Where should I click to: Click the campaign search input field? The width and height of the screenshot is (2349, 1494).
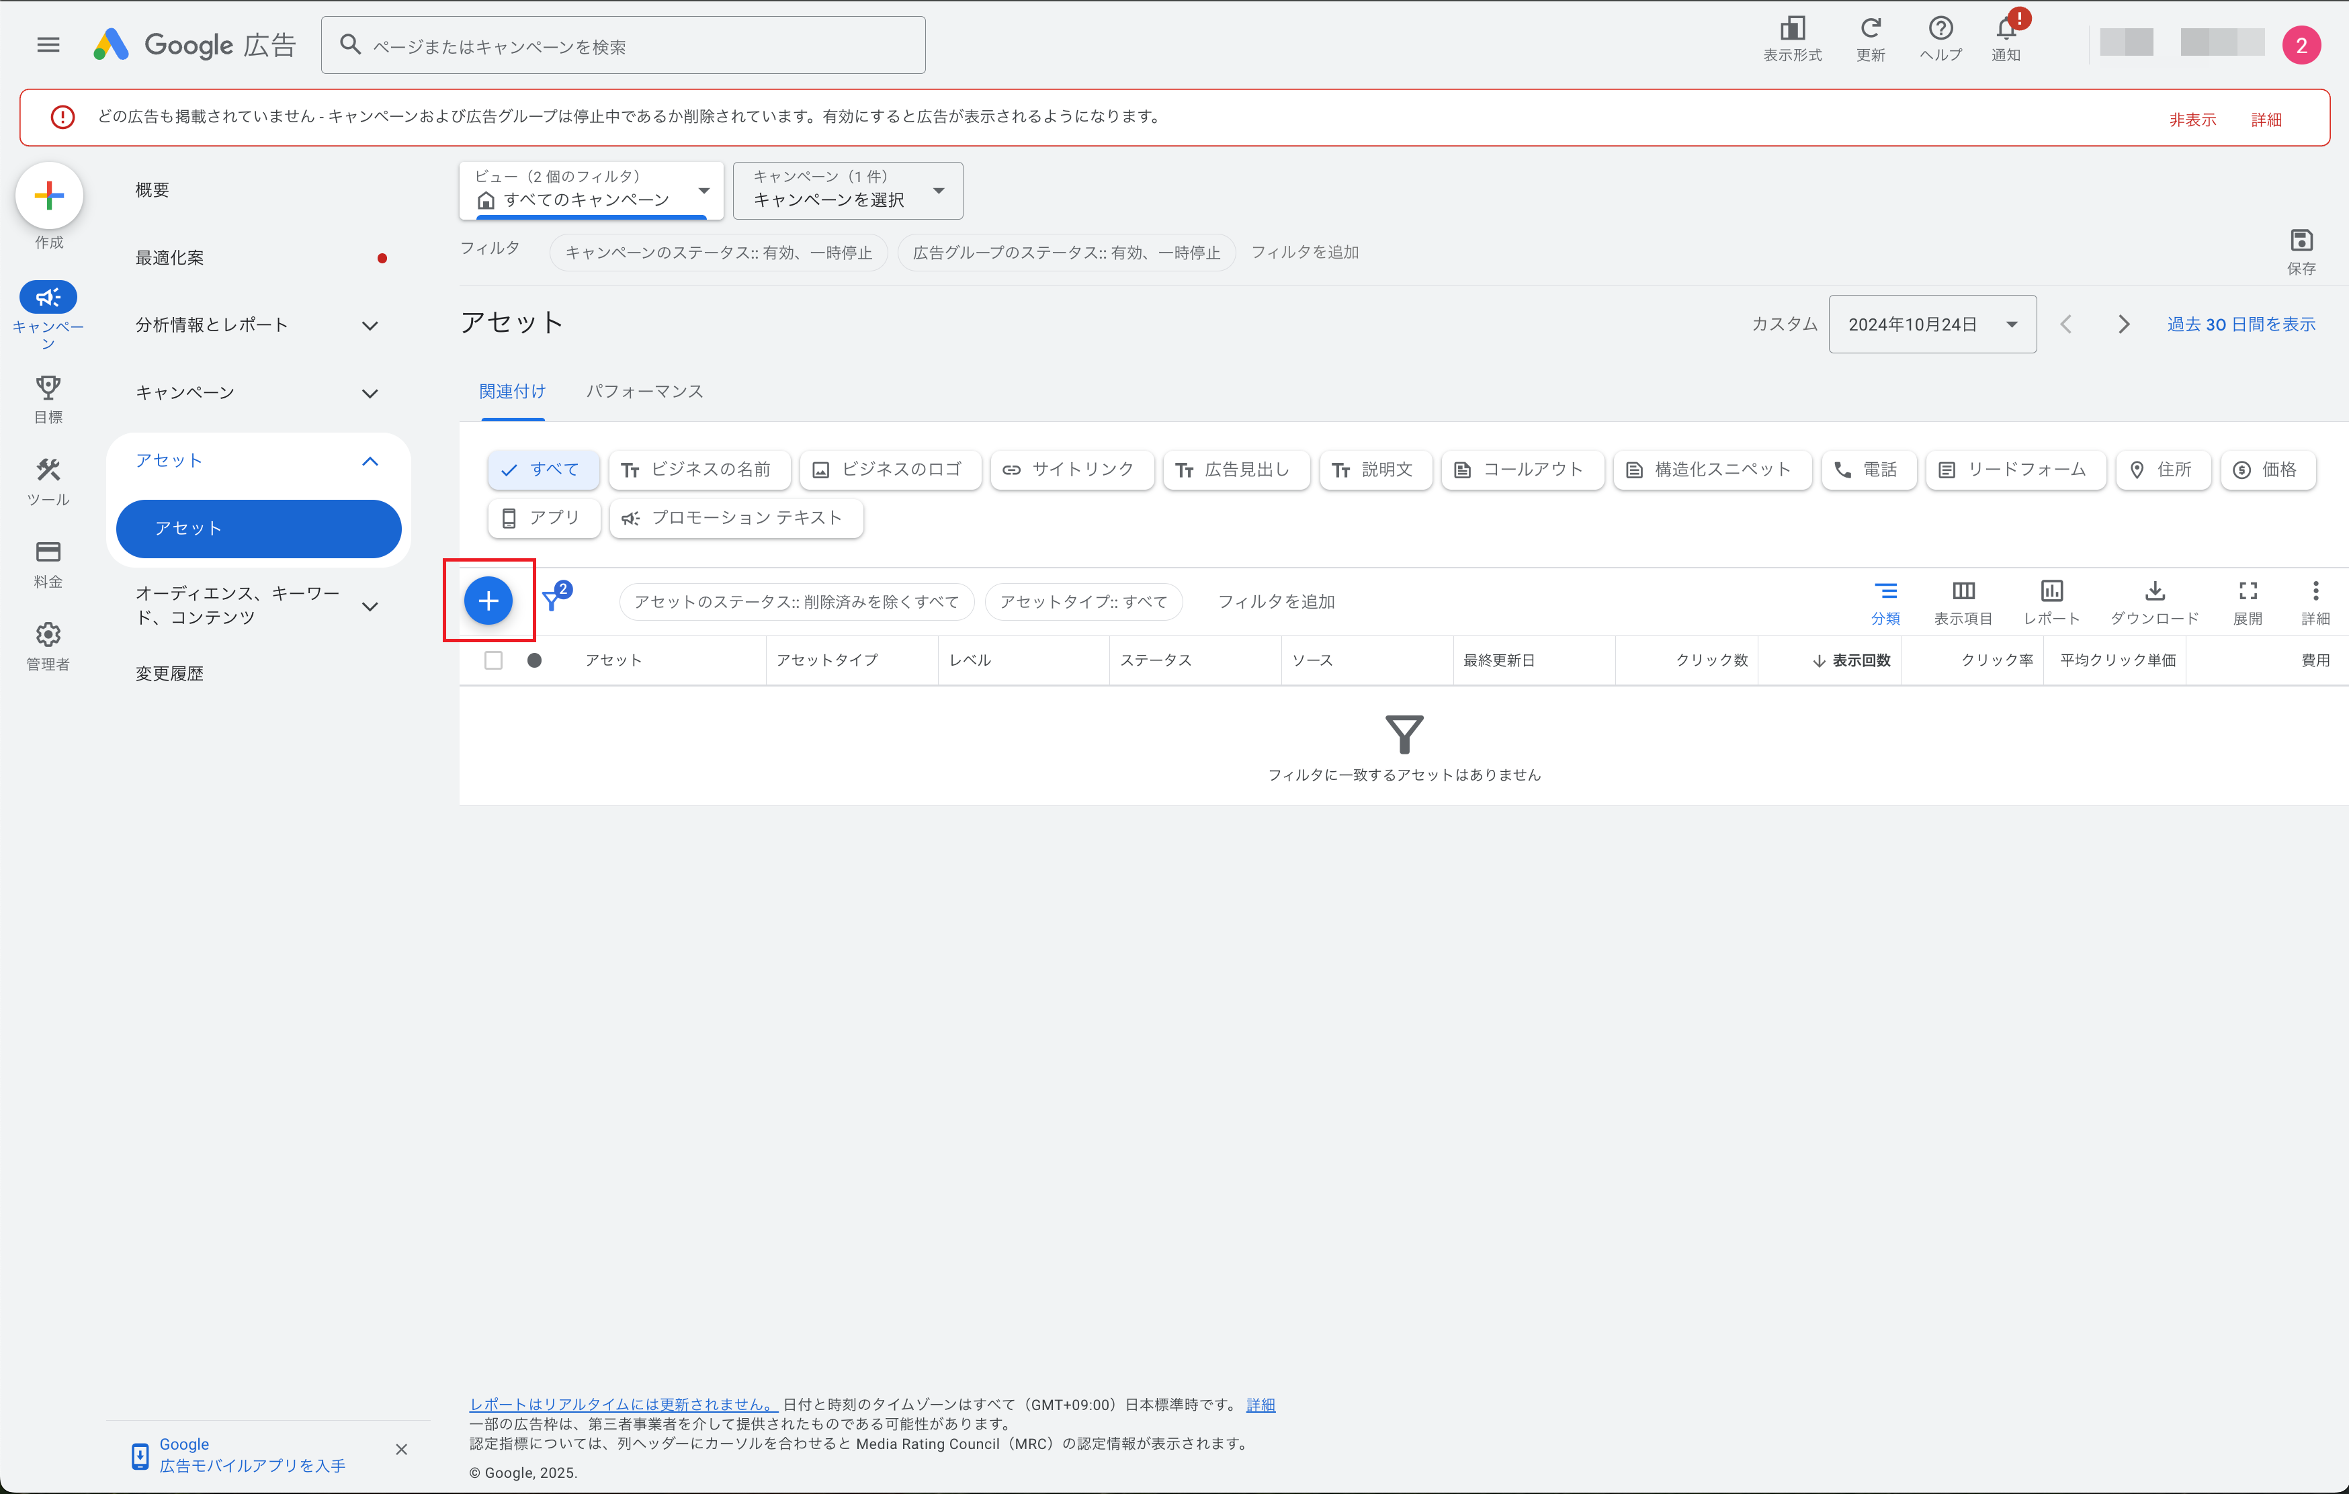pyautogui.click(x=624, y=47)
